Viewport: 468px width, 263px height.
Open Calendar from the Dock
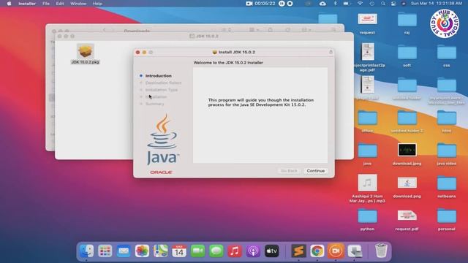[179, 251]
